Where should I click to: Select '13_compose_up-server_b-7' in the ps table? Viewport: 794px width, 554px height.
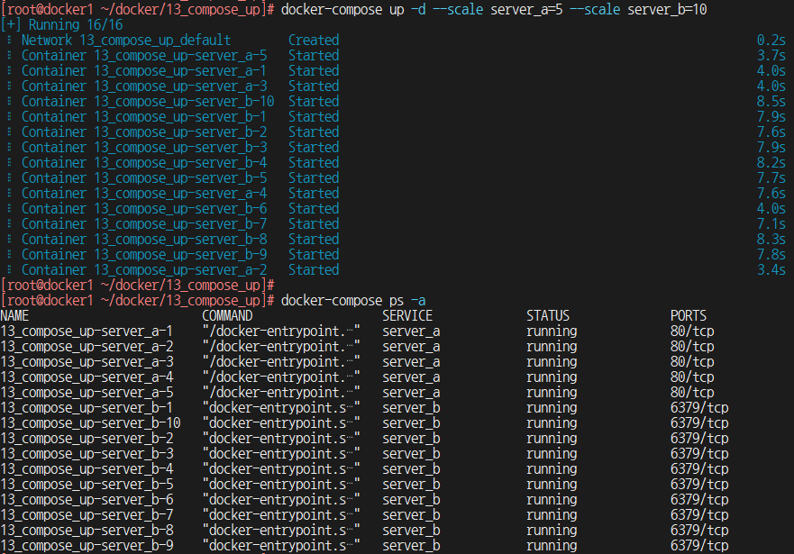[87, 515]
